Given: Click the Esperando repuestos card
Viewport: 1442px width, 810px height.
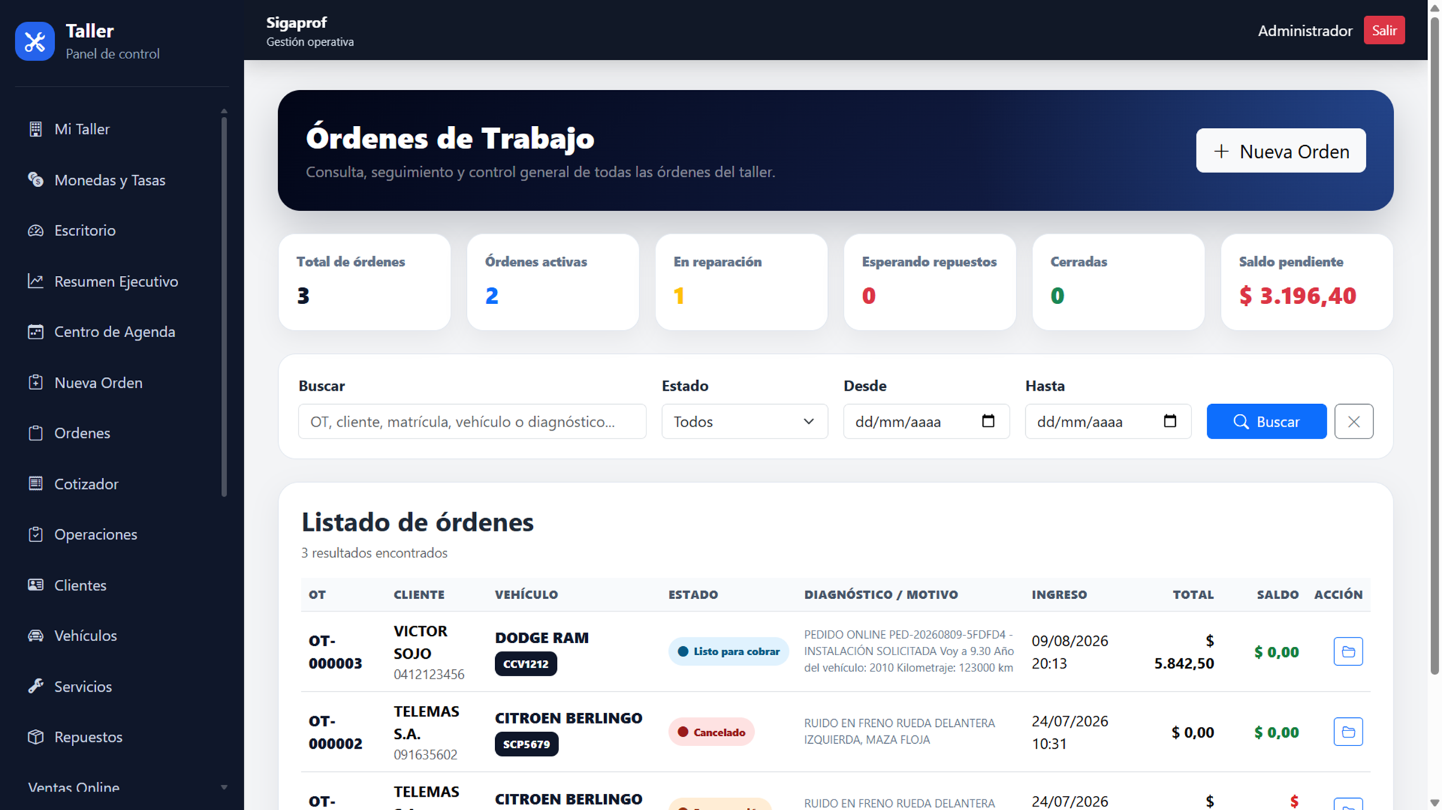Looking at the screenshot, I should (929, 281).
